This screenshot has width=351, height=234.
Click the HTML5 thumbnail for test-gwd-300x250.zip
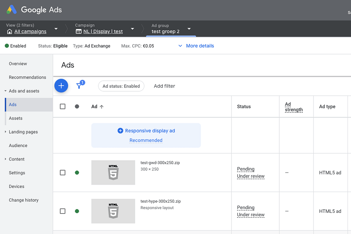point(113,173)
